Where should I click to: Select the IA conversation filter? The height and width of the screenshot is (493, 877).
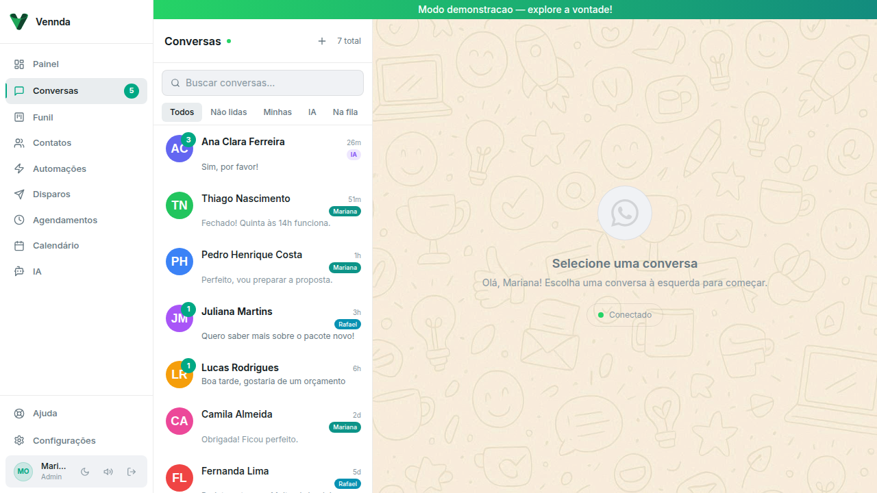tap(312, 112)
